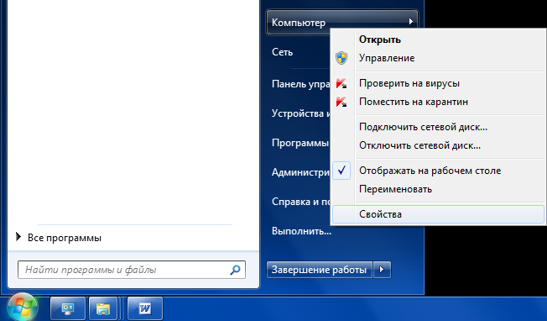Expand Все программы list
Image resolution: width=547 pixels, height=321 pixels.
(x=59, y=238)
